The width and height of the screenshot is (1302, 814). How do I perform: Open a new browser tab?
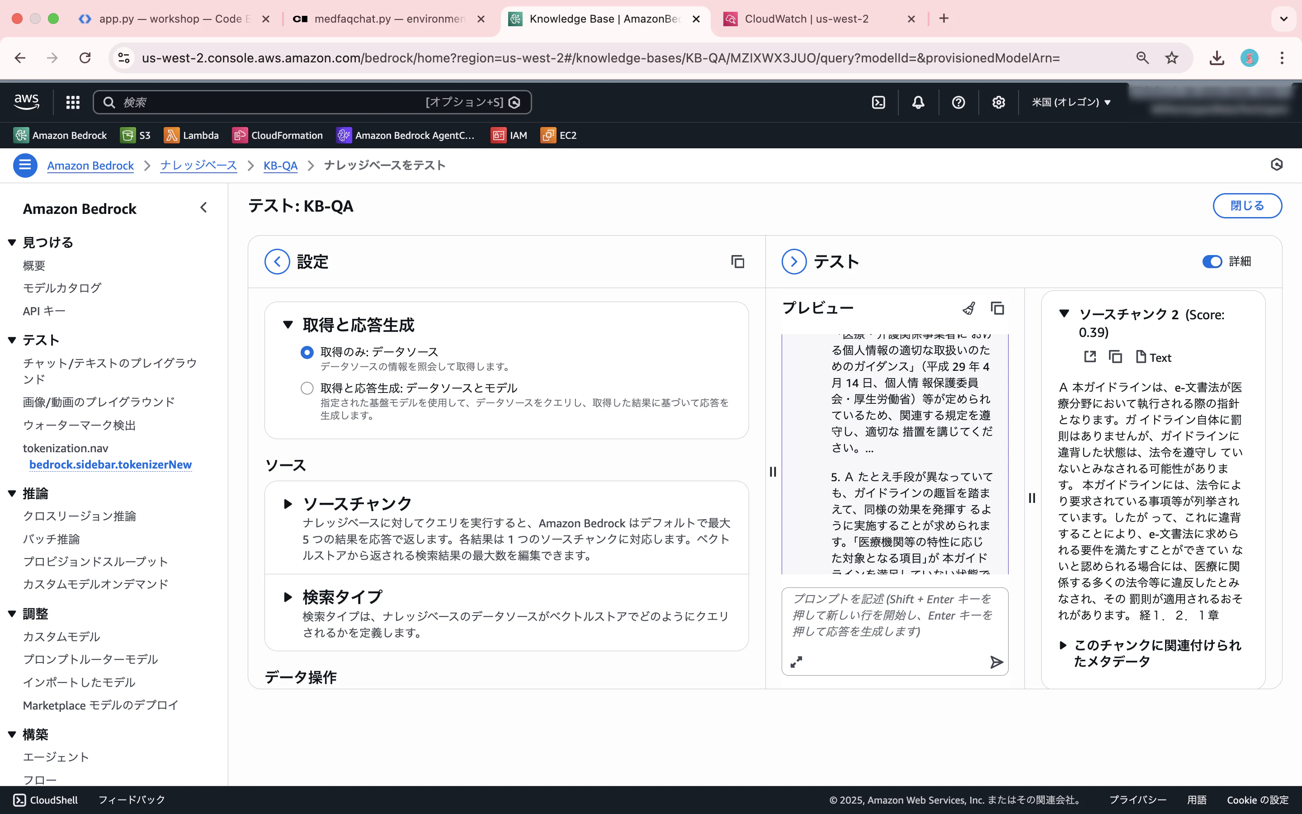tap(943, 19)
